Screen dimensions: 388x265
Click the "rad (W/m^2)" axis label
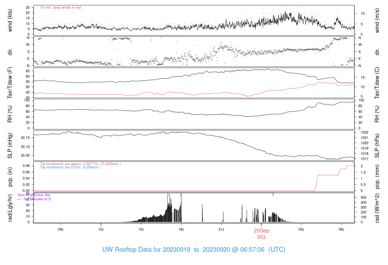coord(377,208)
